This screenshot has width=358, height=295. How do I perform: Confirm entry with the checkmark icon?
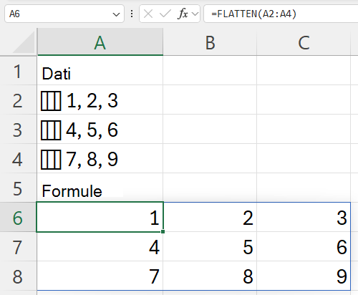(165, 14)
